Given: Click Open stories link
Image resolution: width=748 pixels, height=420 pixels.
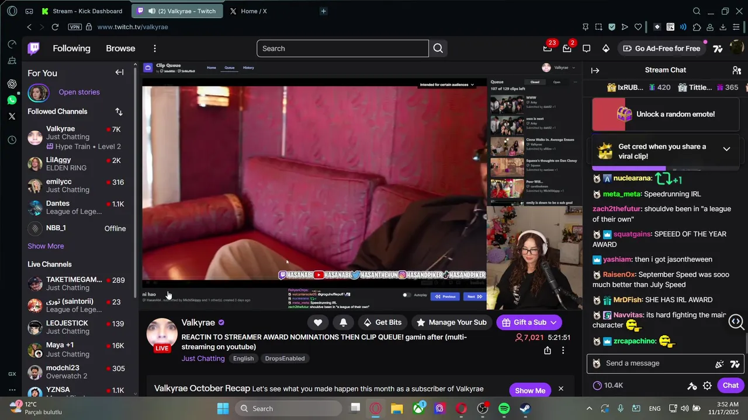Looking at the screenshot, I should click(79, 92).
